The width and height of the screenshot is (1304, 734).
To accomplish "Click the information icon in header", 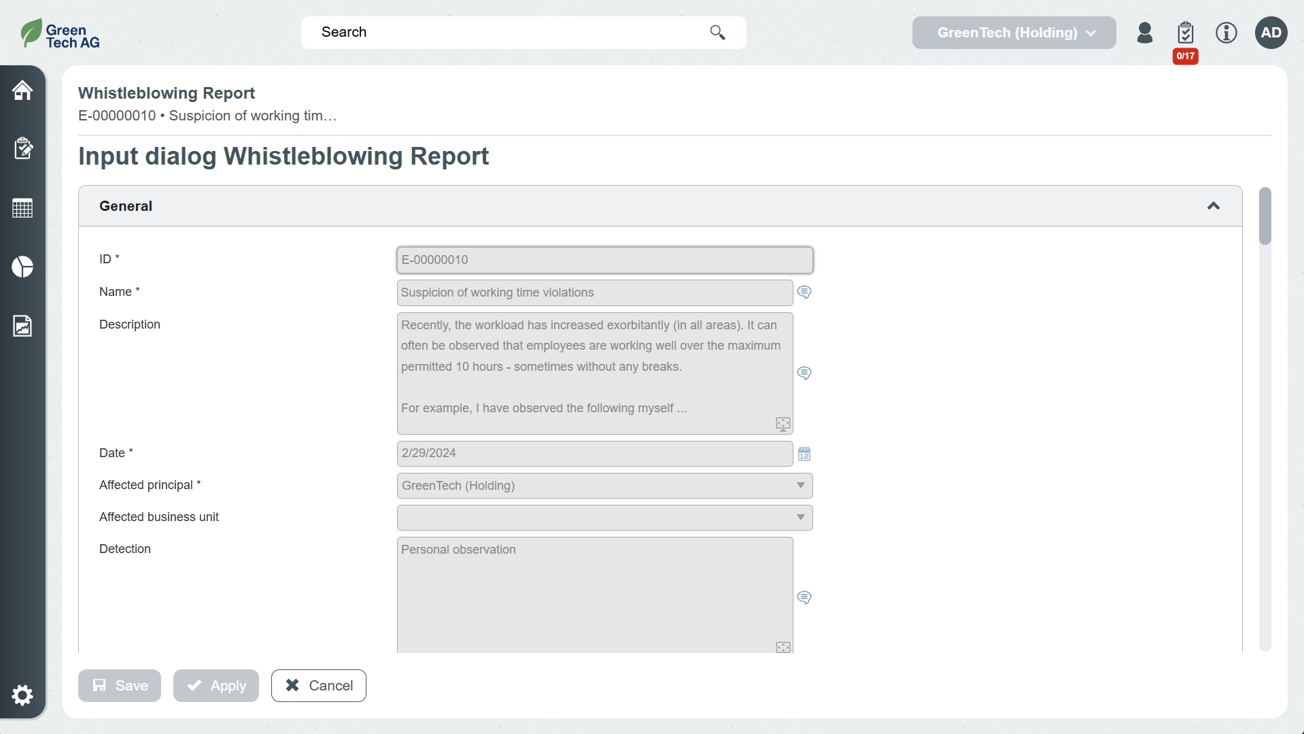I will pyautogui.click(x=1226, y=33).
